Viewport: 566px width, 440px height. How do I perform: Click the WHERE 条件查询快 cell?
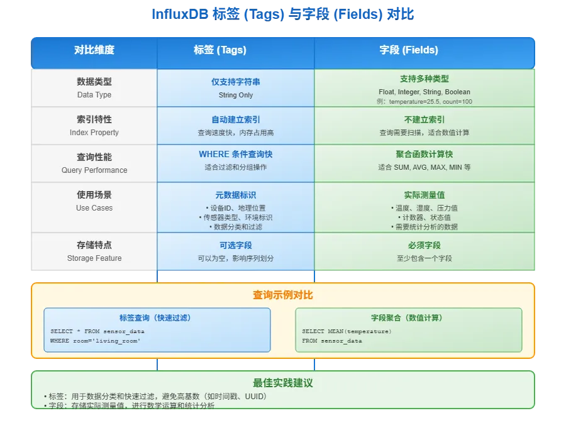[x=235, y=160]
